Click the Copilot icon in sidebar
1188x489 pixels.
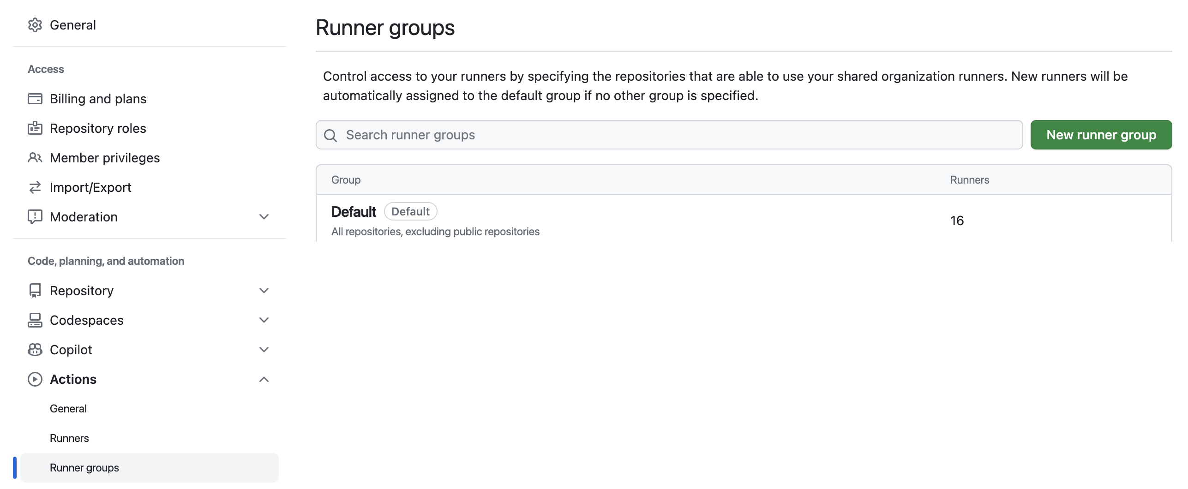[36, 349]
